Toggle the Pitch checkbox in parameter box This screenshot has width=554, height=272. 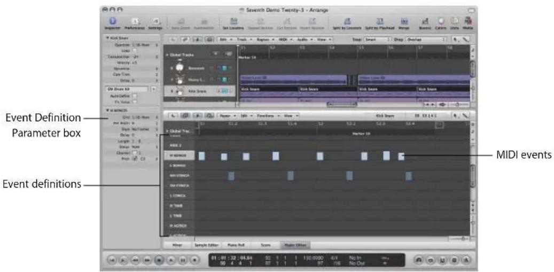[134, 159]
